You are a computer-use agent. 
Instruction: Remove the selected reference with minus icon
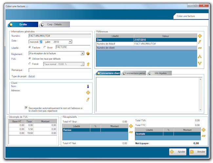pyautogui.click(x=200, y=48)
